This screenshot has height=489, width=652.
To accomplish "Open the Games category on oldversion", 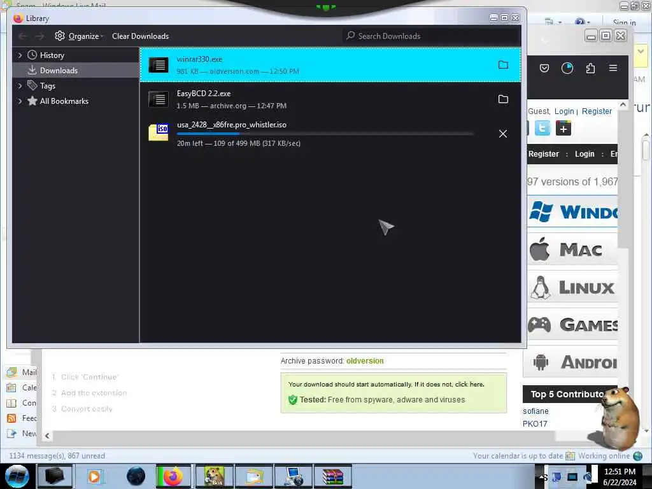I will [x=572, y=325].
